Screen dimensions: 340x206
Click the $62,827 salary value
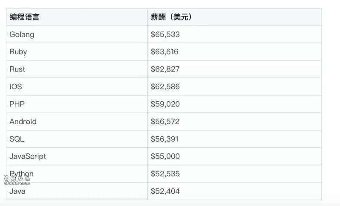[165, 69]
